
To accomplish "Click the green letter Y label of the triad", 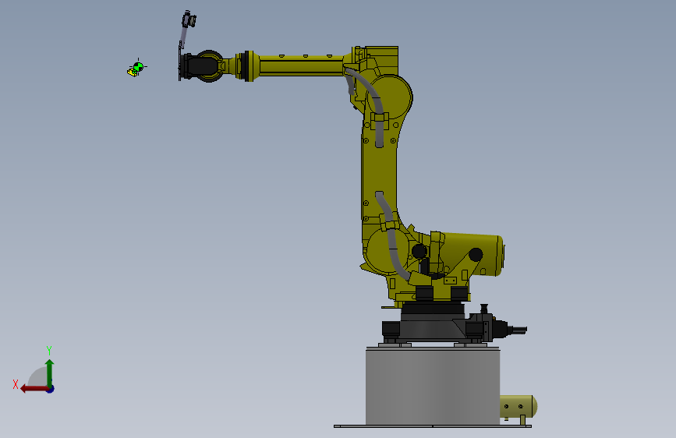I will click(x=49, y=350).
